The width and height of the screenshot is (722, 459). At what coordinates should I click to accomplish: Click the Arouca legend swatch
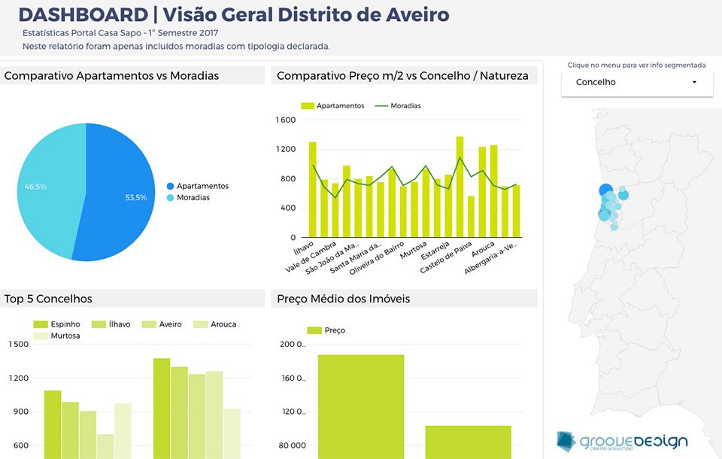[200, 324]
